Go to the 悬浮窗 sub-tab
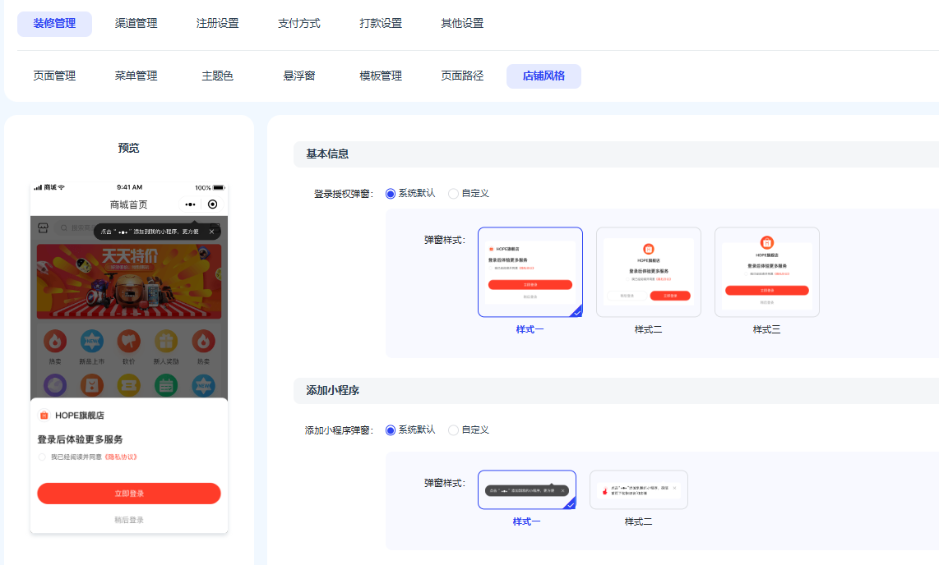 point(299,76)
